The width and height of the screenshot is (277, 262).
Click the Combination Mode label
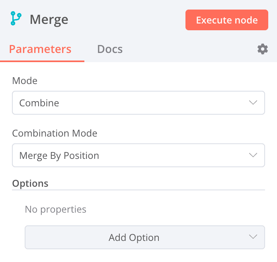(x=55, y=133)
